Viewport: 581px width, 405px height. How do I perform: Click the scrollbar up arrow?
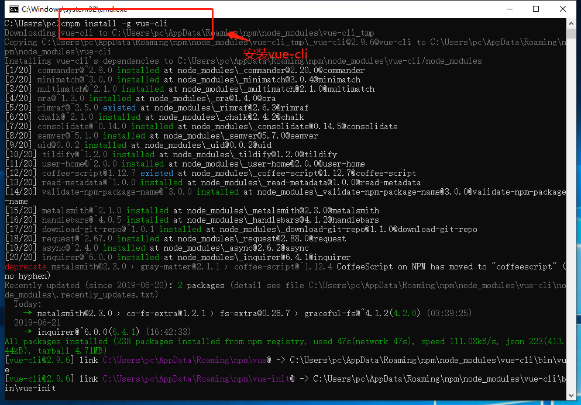571,23
